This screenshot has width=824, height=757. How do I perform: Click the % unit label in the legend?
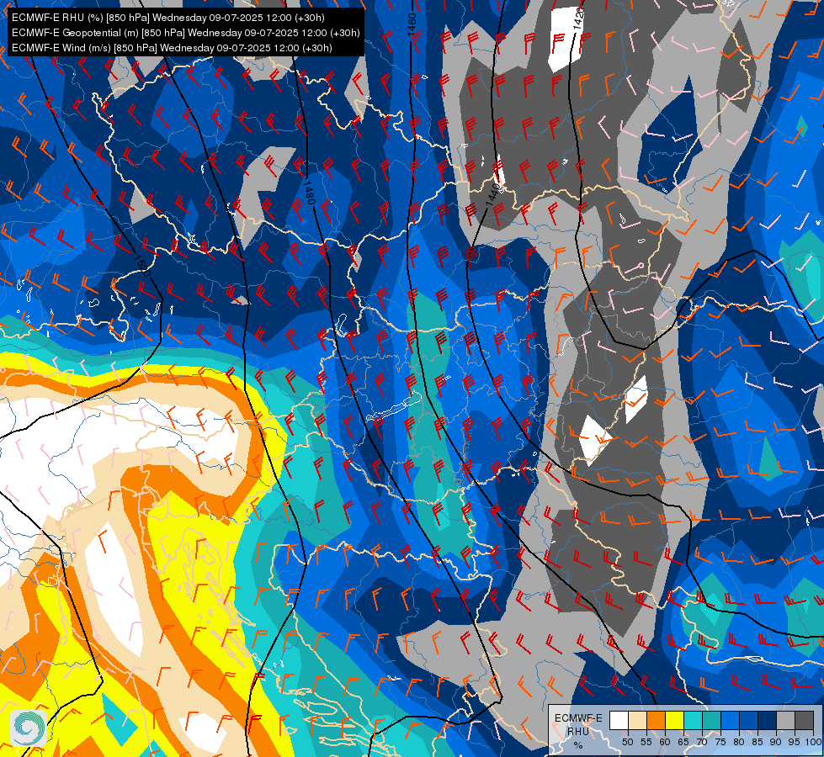click(578, 745)
